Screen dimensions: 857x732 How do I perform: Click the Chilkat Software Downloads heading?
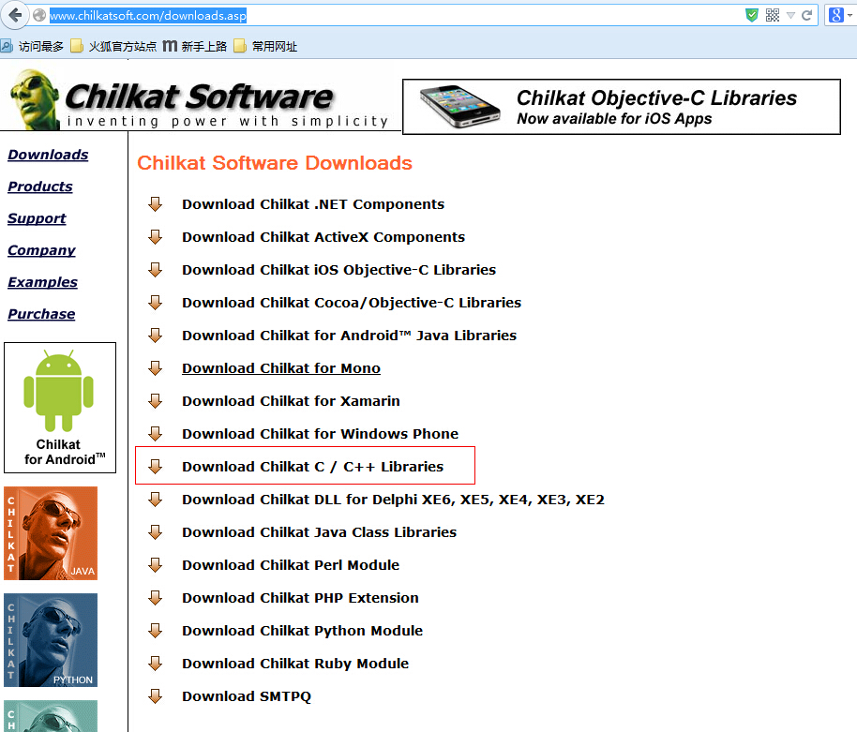pyautogui.click(x=275, y=163)
